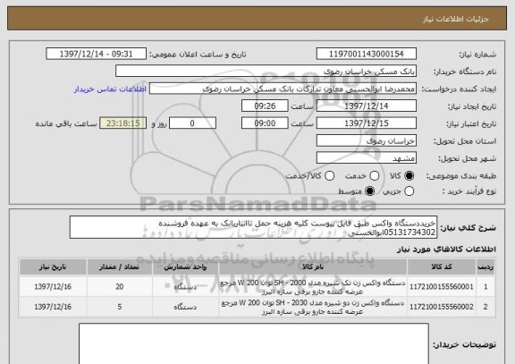Click the validity time field 09:00
Image resolution: width=515 pixels, height=364 pixels.
coord(265,123)
